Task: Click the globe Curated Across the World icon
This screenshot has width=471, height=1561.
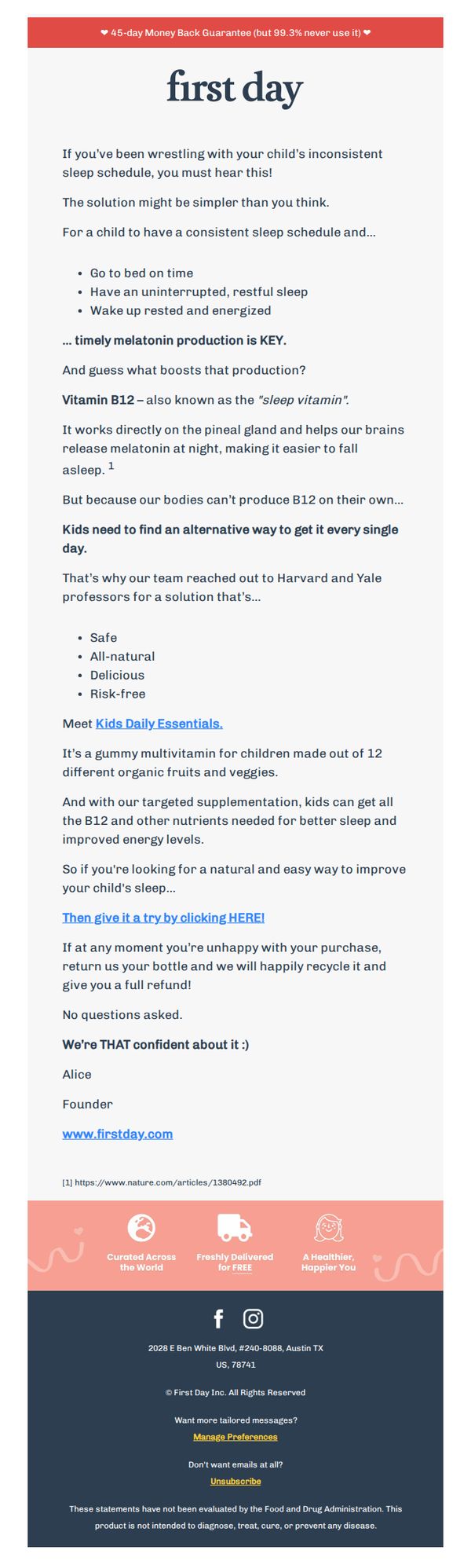Action: coord(141,1226)
